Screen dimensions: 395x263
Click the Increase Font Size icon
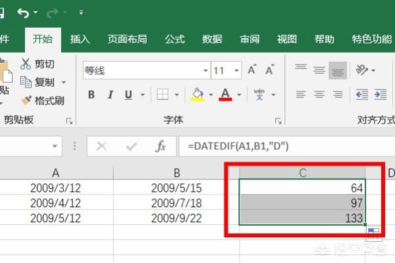(251, 70)
